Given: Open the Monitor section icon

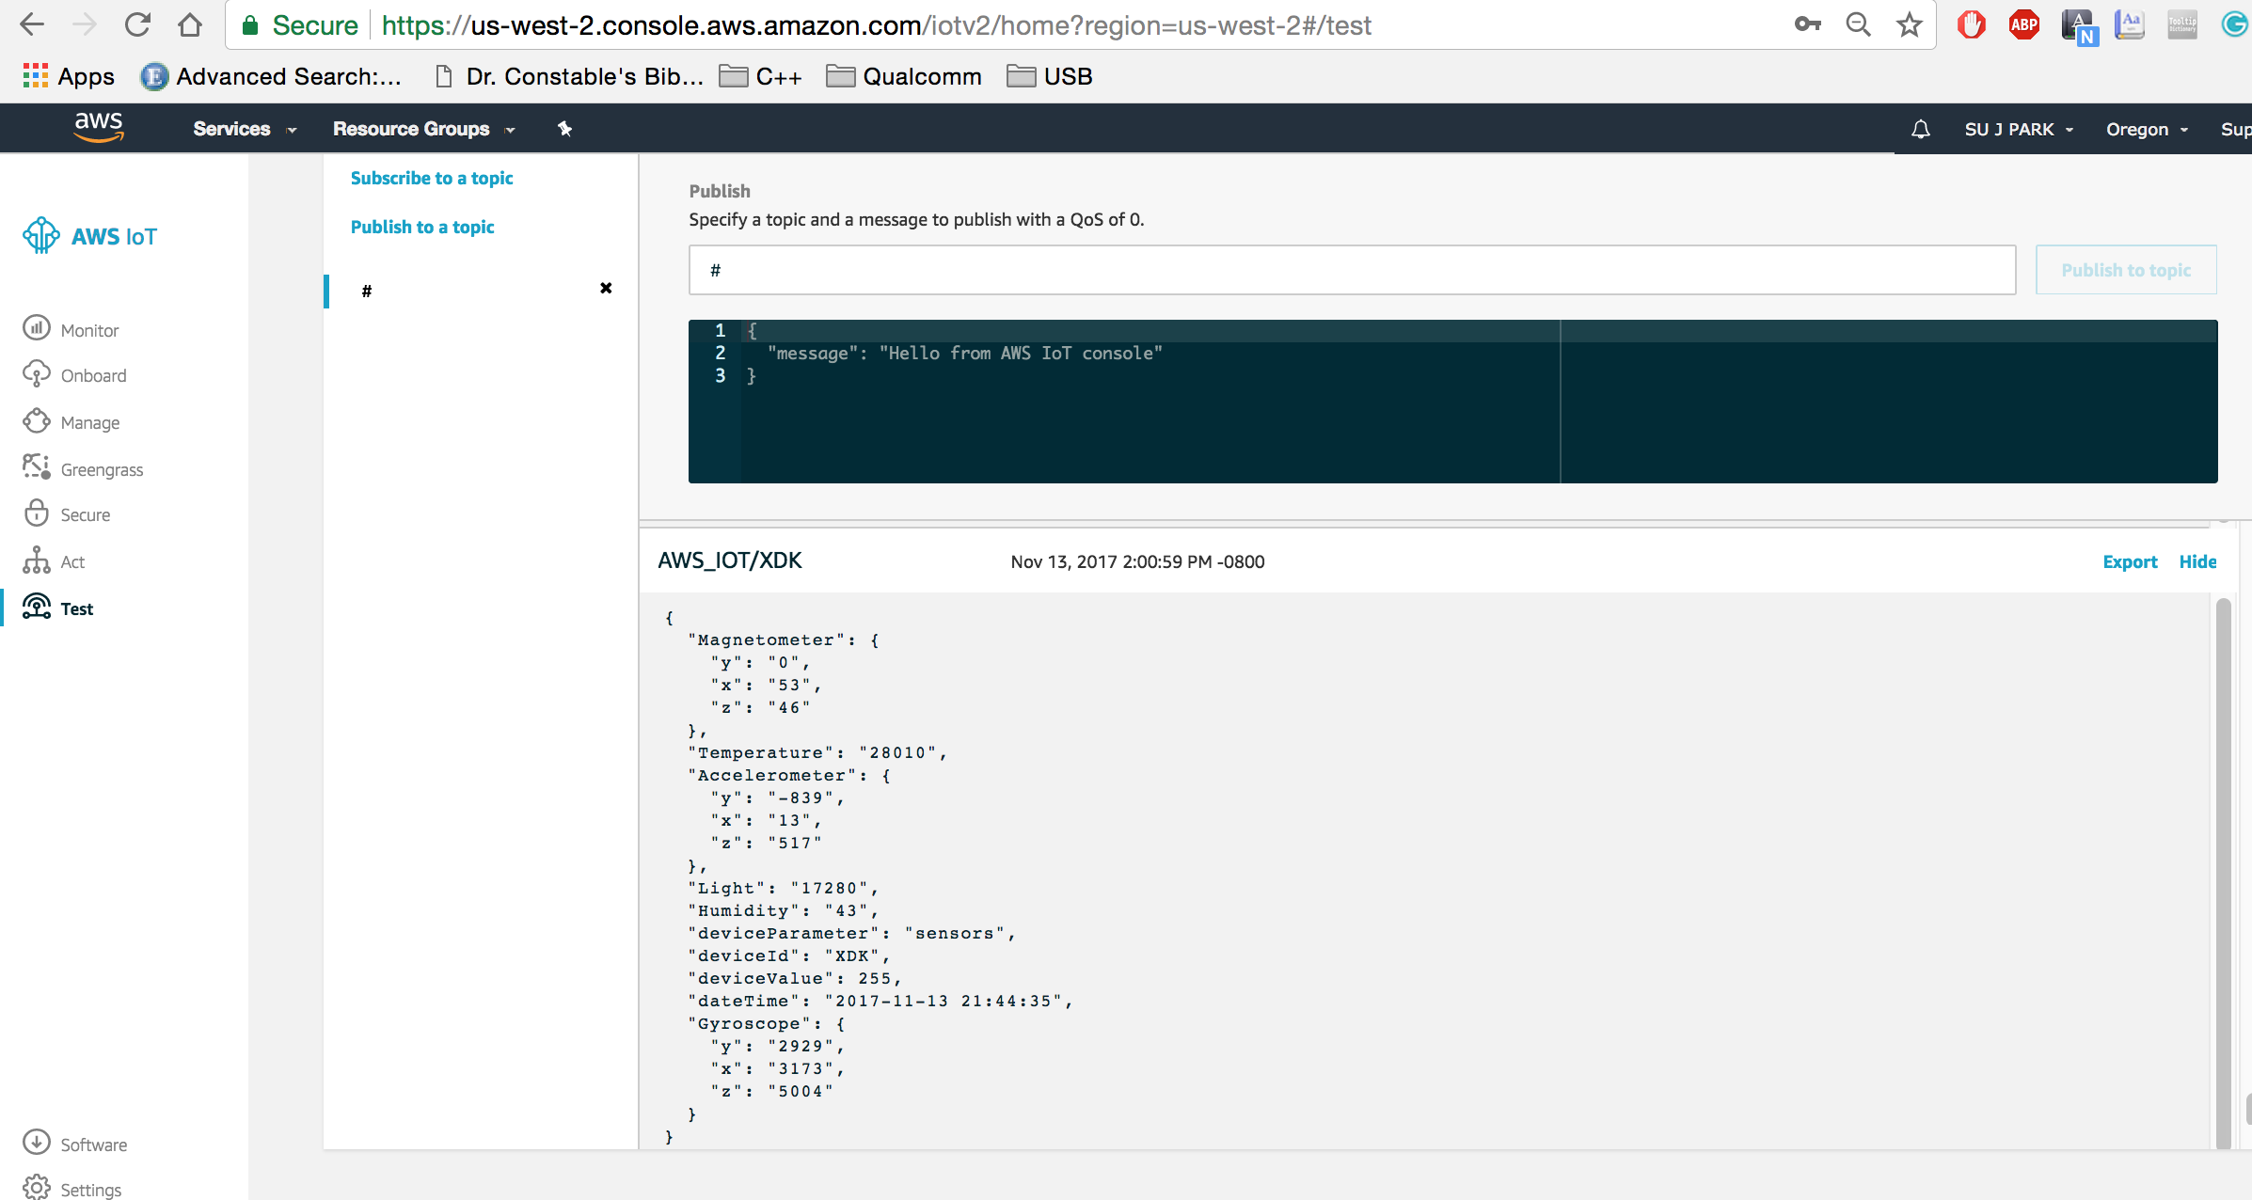Looking at the screenshot, I should point(36,328).
